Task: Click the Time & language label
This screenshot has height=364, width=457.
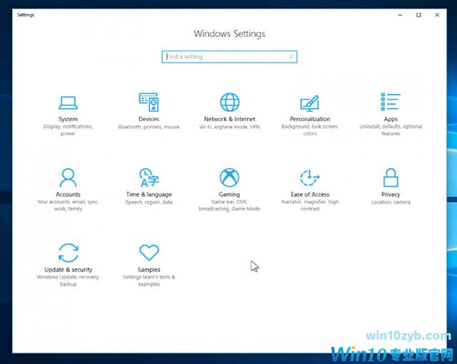Action: point(149,194)
